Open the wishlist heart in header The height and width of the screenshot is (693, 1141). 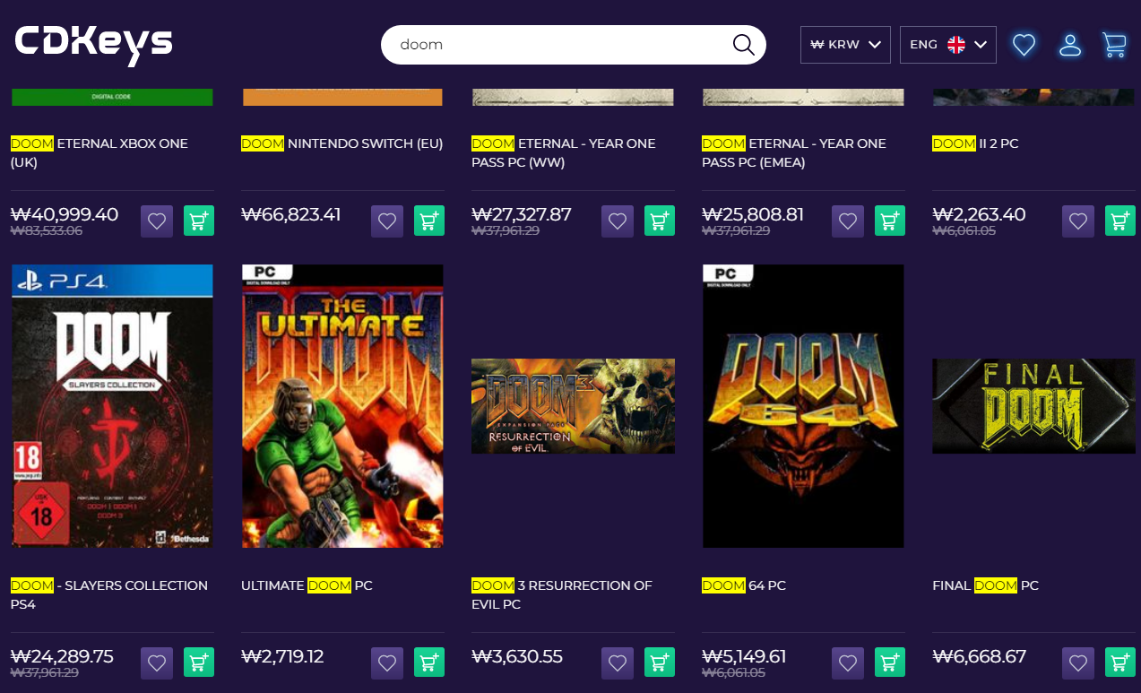tap(1024, 45)
